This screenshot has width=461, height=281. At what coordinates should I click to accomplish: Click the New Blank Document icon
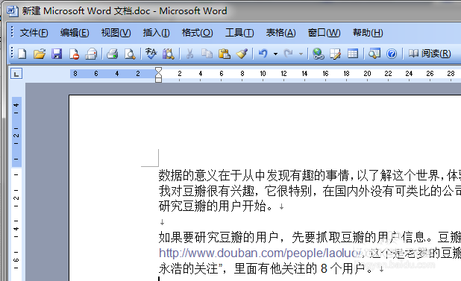pos(22,54)
